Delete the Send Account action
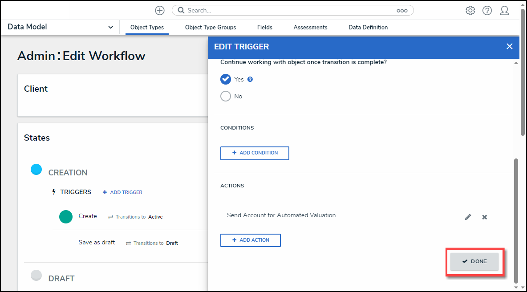Viewport: 527px width, 292px height. (485, 217)
